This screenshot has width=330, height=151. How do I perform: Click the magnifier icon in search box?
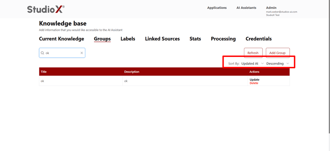point(42,53)
